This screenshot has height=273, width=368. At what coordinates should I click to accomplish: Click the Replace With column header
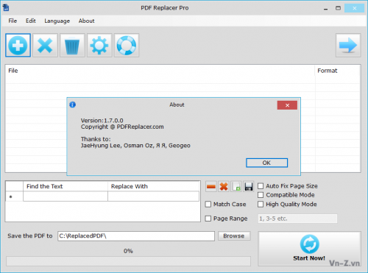pos(153,186)
